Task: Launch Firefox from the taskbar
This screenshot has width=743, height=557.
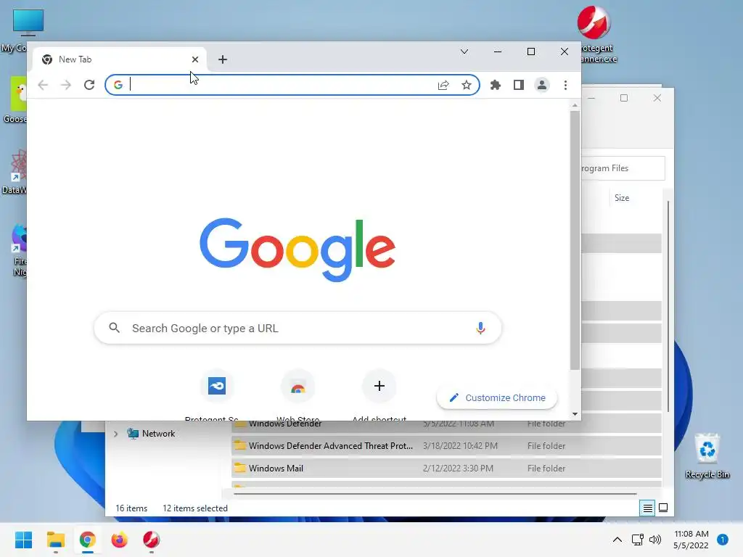Action: [120, 540]
